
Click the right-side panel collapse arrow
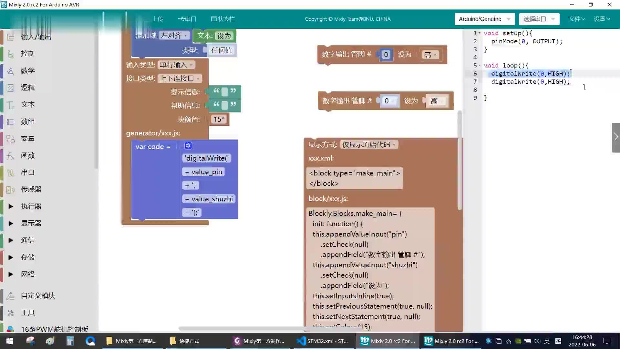coord(616,137)
